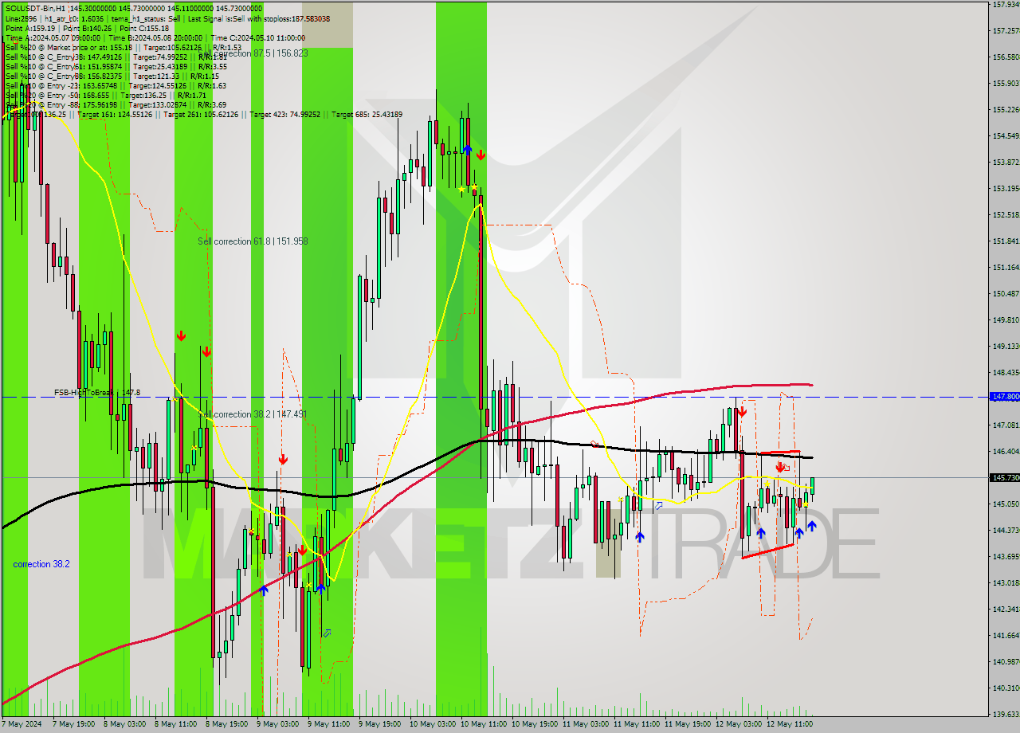Click the 140.987 price axis label
This screenshot has width=1020, height=733.
tap(1006, 661)
